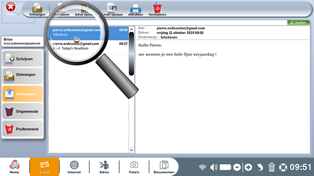314x176 pixels.
Task: Click the speaker volume icon
Action: (x=214, y=167)
